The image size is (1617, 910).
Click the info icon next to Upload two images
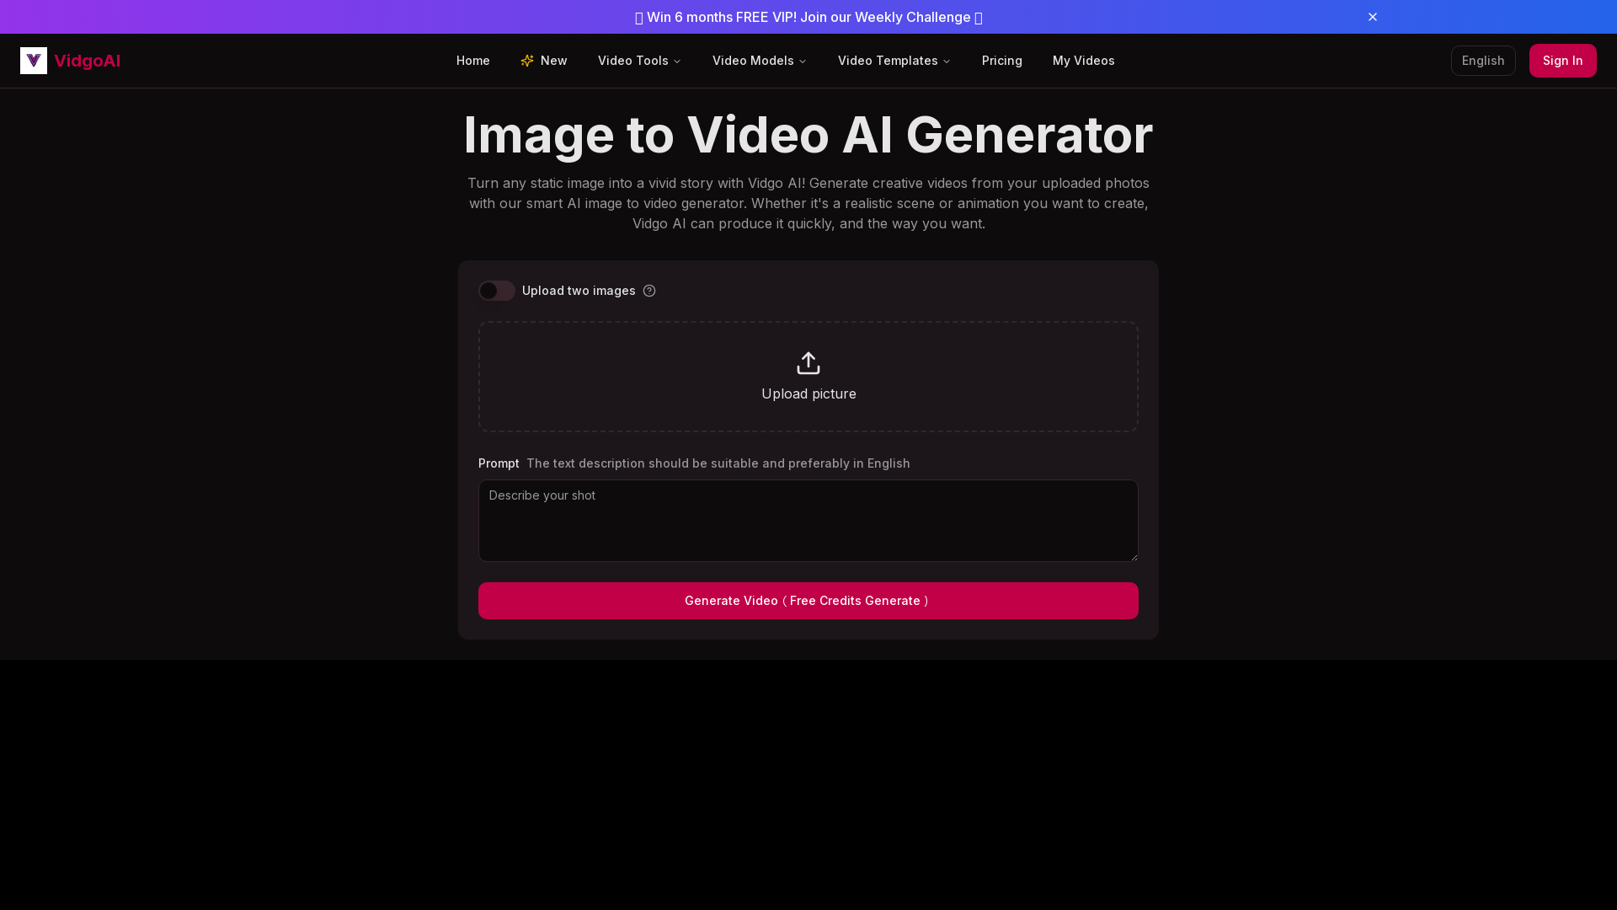(649, 290)
